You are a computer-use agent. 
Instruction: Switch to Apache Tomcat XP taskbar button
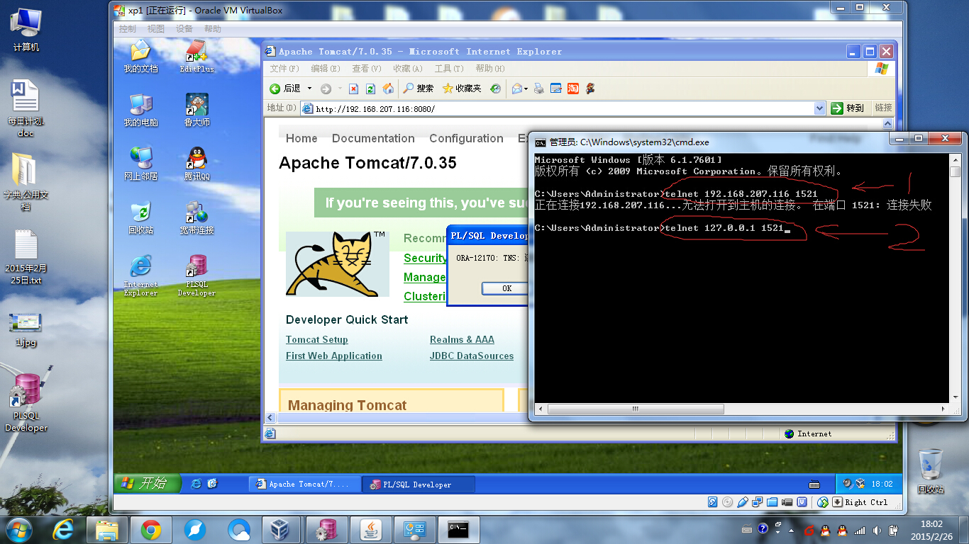(x=305, y=484)
